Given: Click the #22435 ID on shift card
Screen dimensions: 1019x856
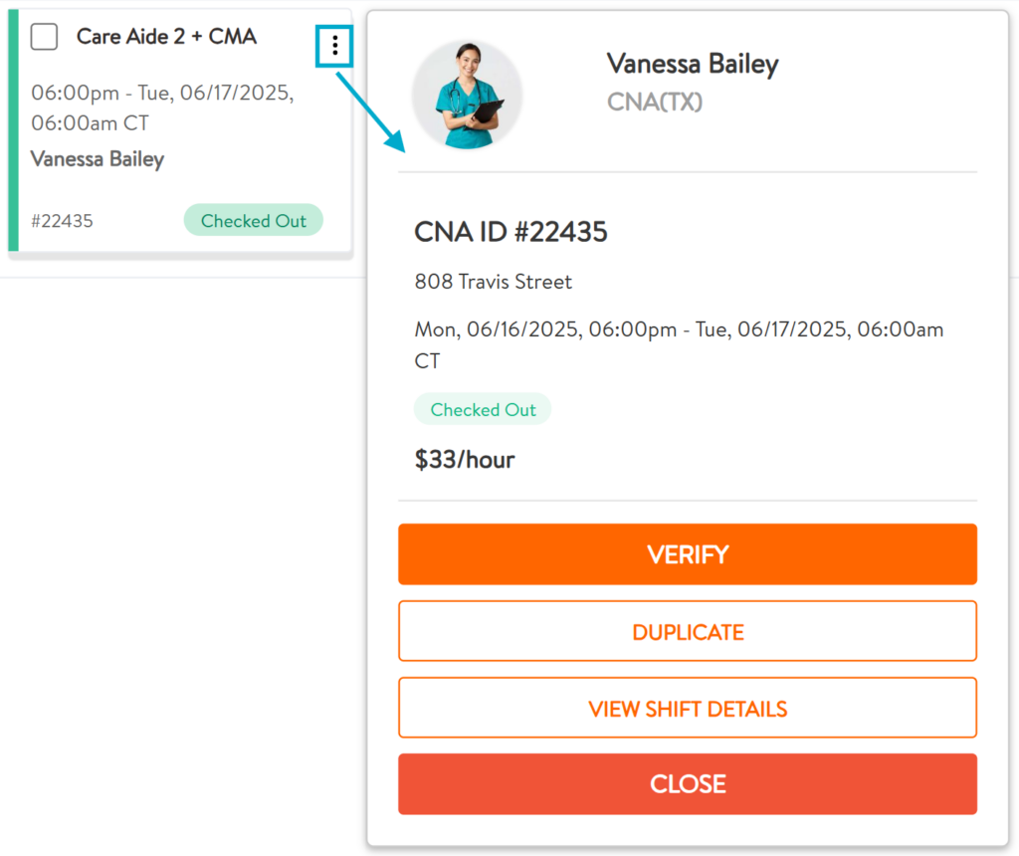Looking at the screenshot, I should coord(63,221).
